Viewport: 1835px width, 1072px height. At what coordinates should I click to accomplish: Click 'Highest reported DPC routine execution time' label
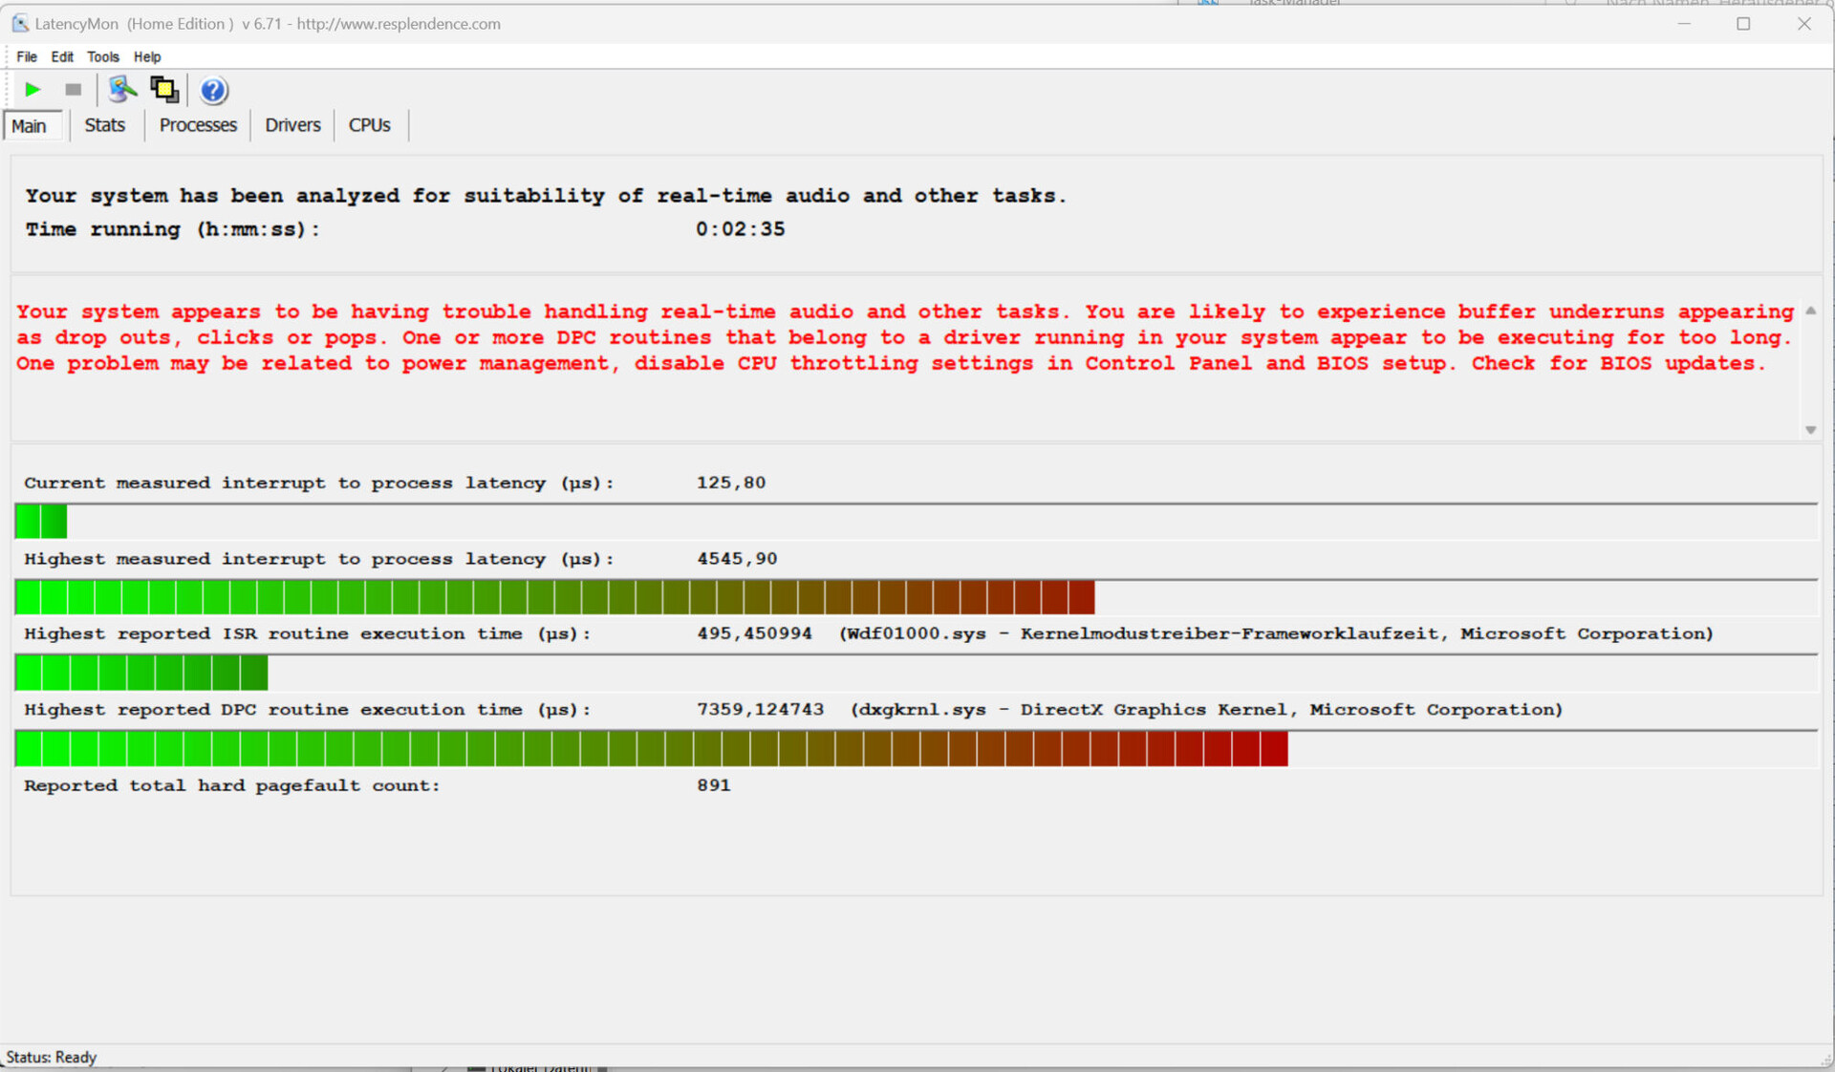click(x=308, y=710)
